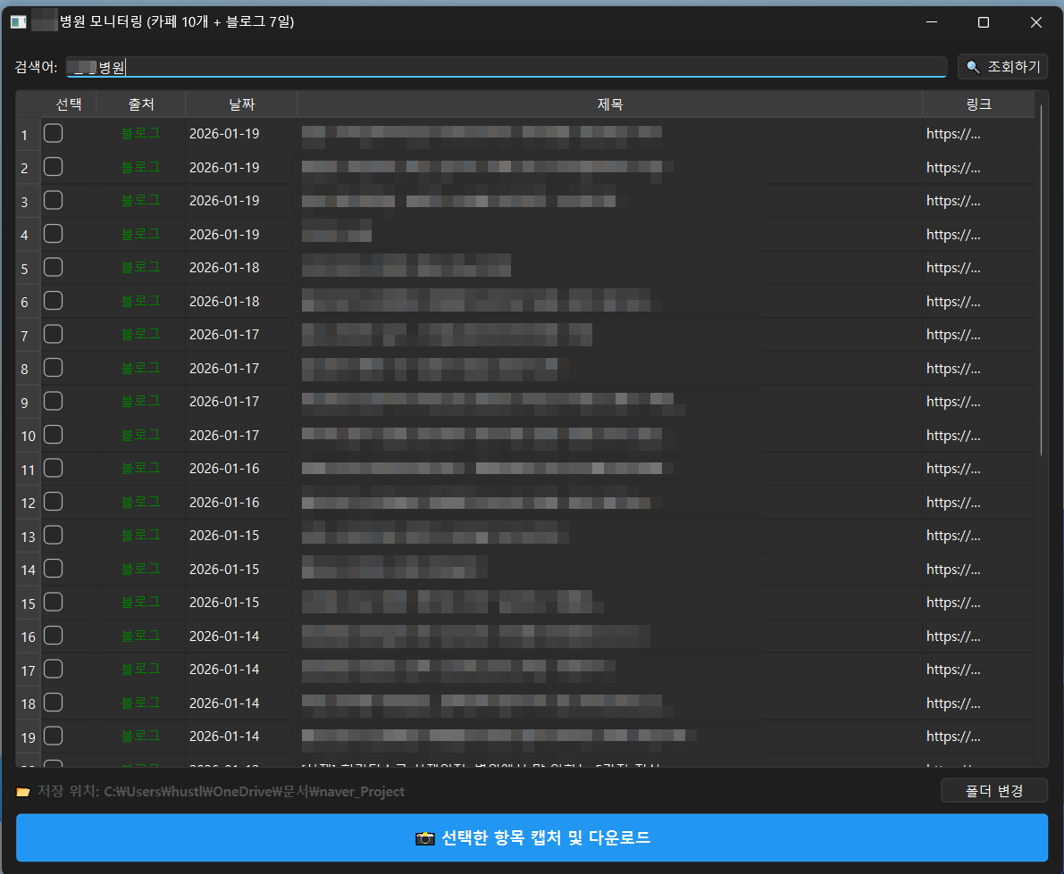Viewport: 1064px width, 874px height.
Task: Select row number 19 header
Action: (28, 737)
